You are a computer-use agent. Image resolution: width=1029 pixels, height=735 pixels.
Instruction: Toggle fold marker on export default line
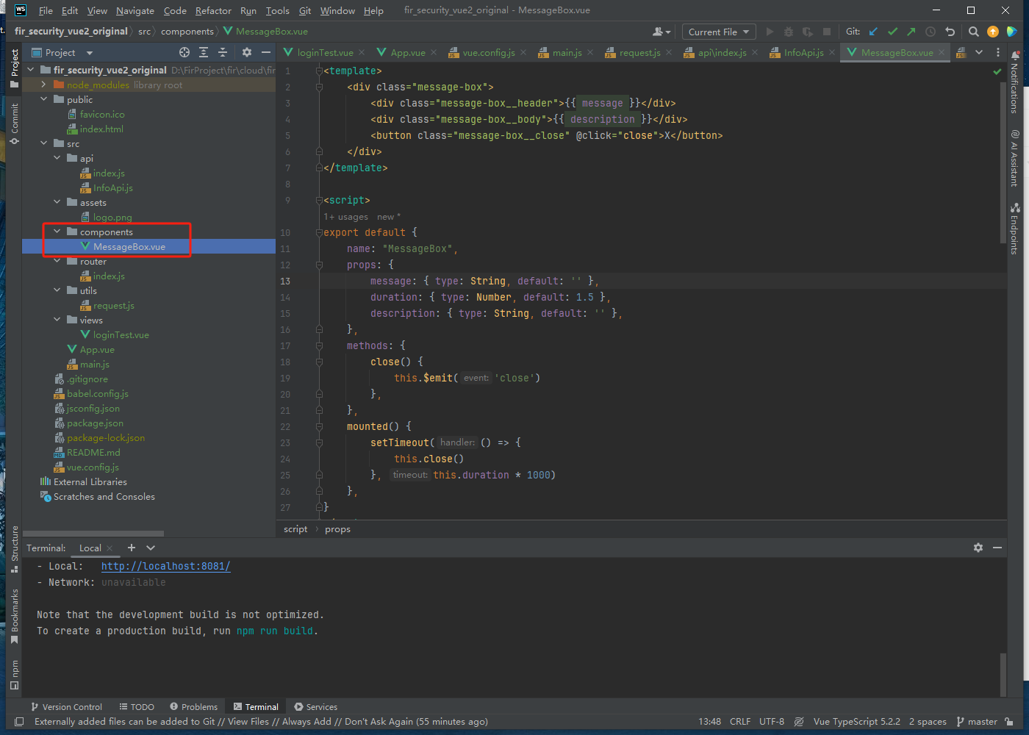pyautogui.click(x=319, y=232)
